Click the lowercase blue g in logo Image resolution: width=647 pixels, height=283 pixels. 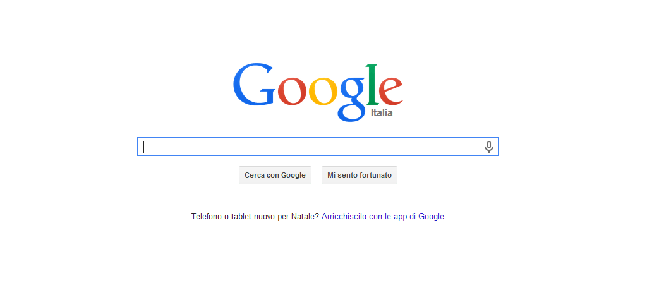pos(353,99)
